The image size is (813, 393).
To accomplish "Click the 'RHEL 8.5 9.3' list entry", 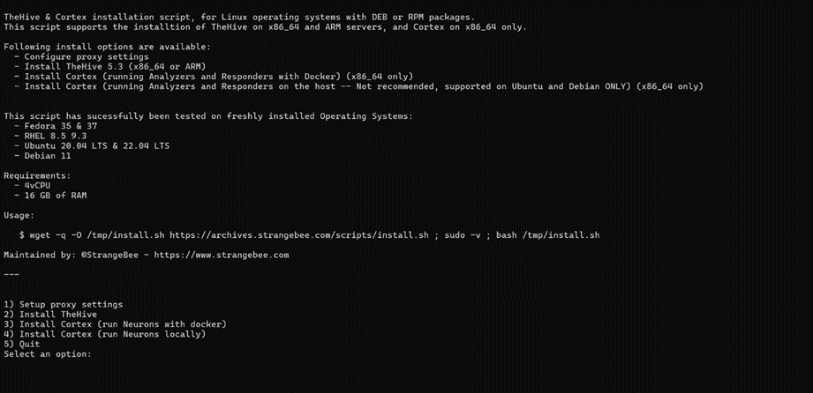I will click(x=56, y=136).
